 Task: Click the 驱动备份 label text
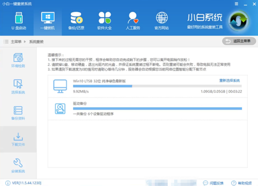pos(80,104)
